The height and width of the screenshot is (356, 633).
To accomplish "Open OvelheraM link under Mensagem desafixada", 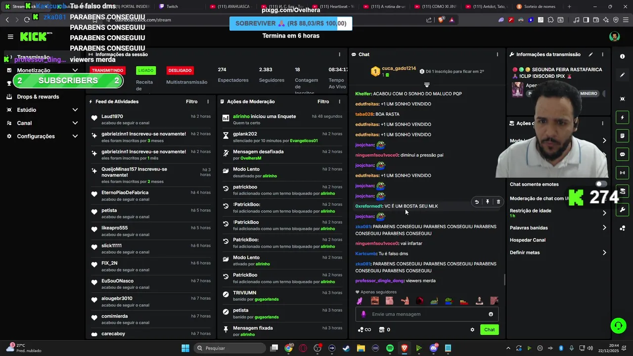I will click(251, 158).
